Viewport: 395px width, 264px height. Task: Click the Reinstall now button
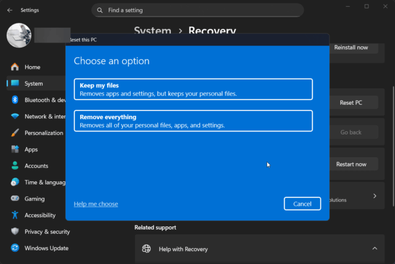coord(354,47)
